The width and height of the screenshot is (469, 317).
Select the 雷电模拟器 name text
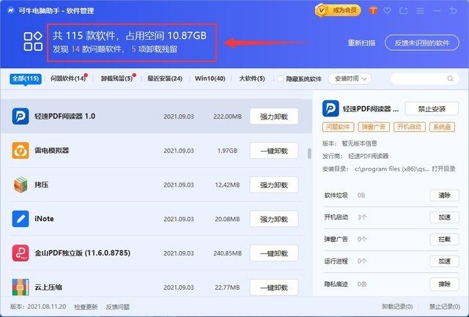click(52, 150)
